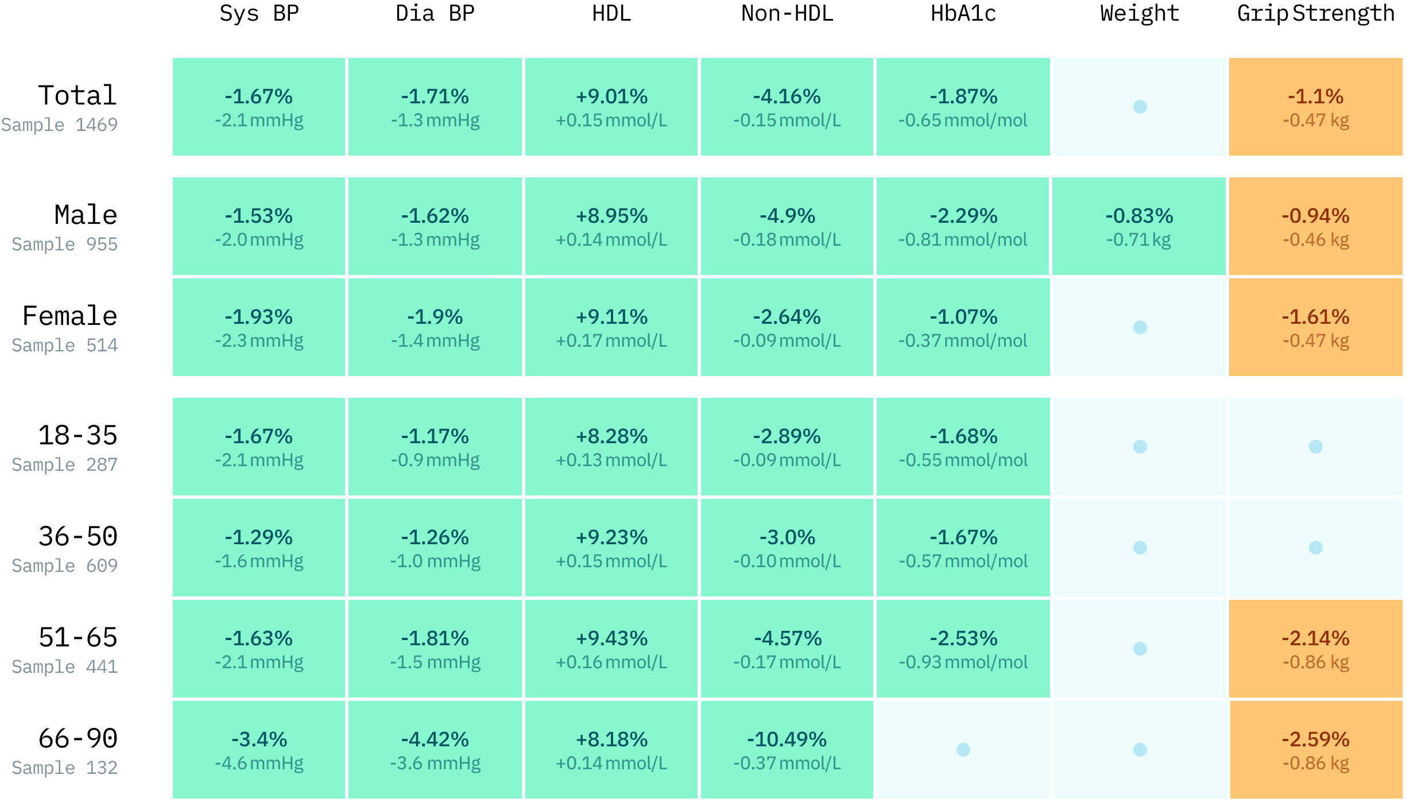Select the -10.49% Non-HDL cell
The image size is (1406, 802).
click(x=787, y=750)
